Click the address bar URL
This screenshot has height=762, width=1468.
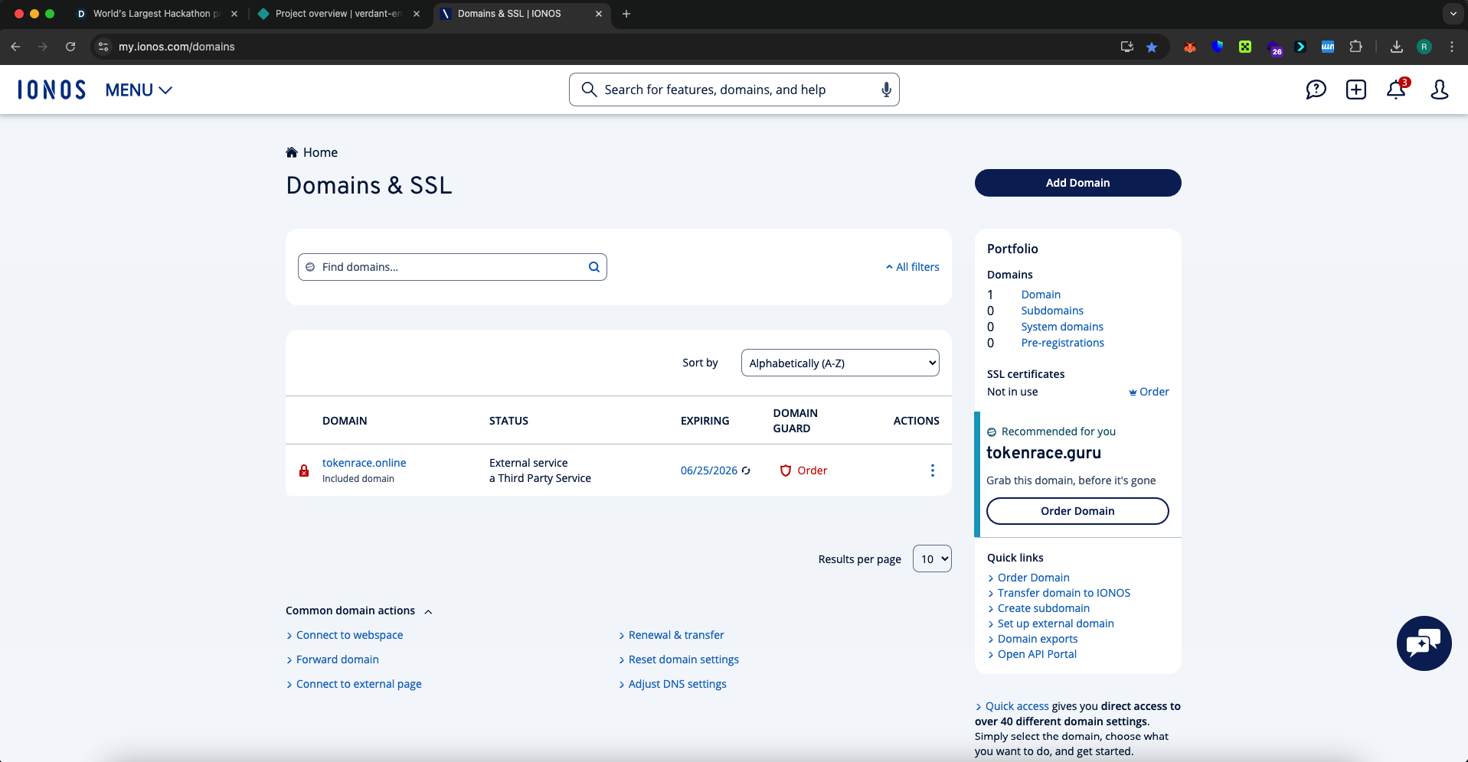(x=177, y=47)
